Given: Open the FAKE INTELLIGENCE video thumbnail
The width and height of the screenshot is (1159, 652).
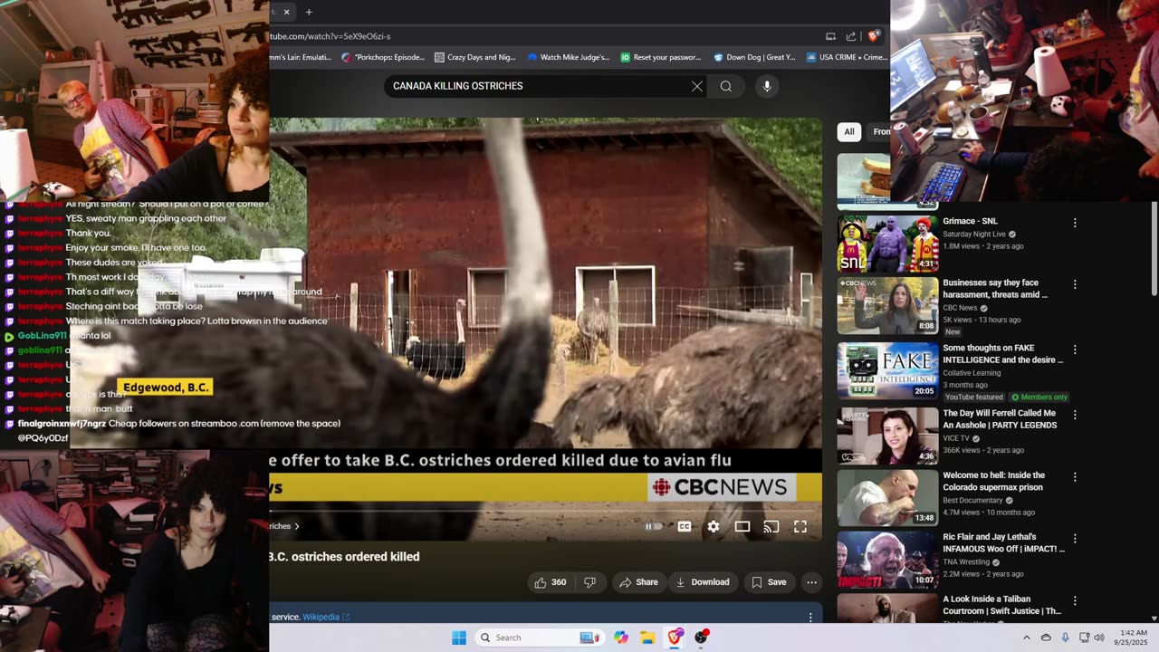Looking at the screenshot, I should point(887,370).
